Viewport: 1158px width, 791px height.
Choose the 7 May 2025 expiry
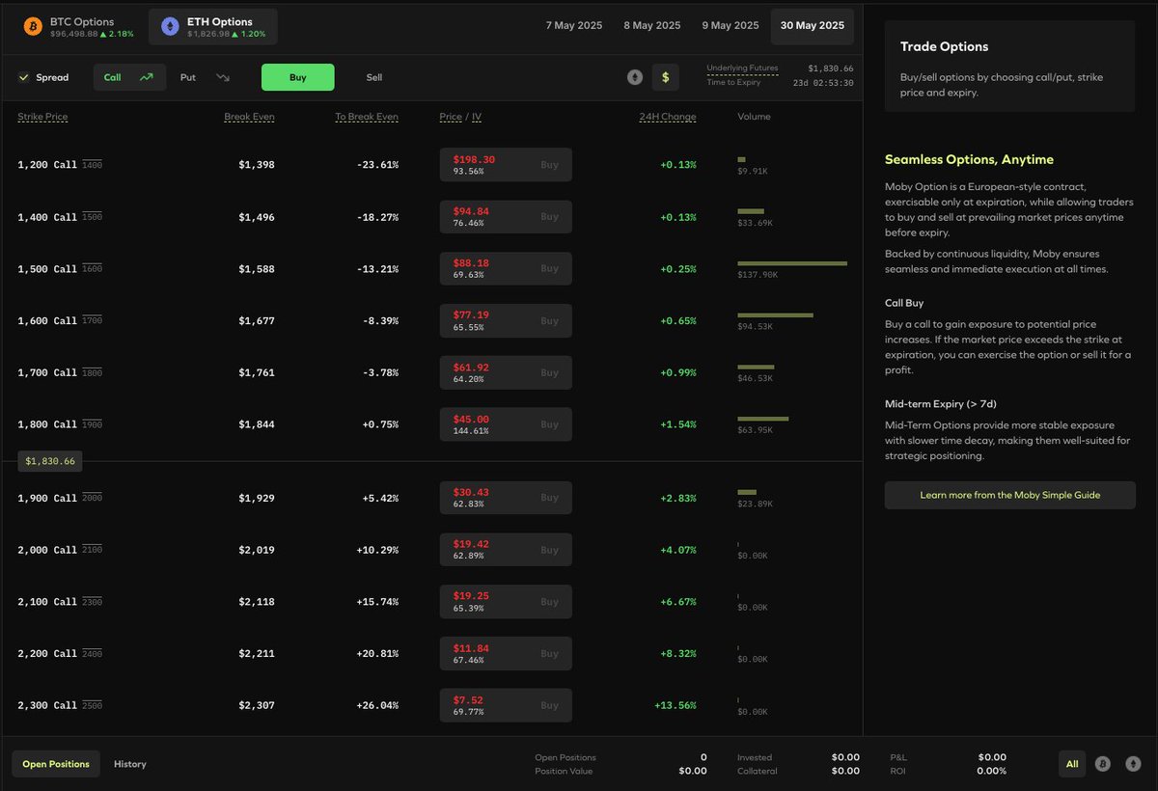(x=574, y=26)
